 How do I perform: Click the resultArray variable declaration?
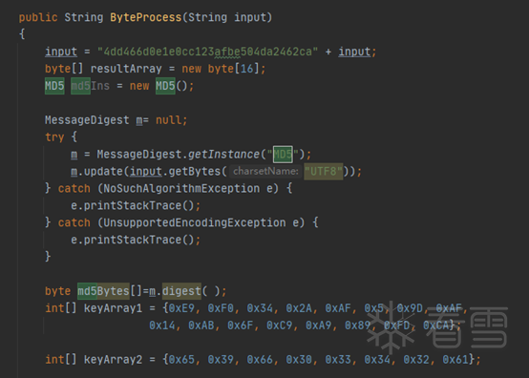coord(126,69)
